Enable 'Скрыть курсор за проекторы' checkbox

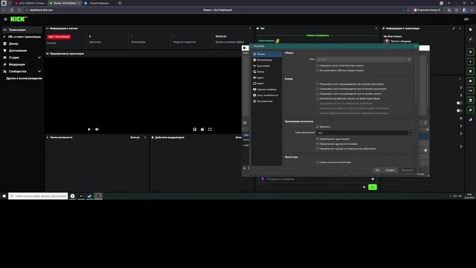tap(317, 162)
